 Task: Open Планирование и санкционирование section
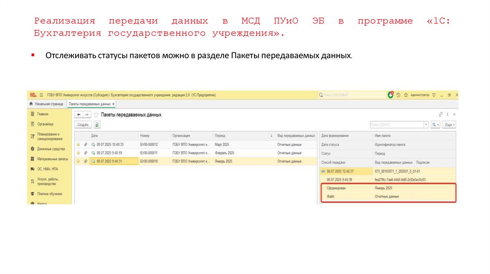pyautogui.click(x=50, y=137)
